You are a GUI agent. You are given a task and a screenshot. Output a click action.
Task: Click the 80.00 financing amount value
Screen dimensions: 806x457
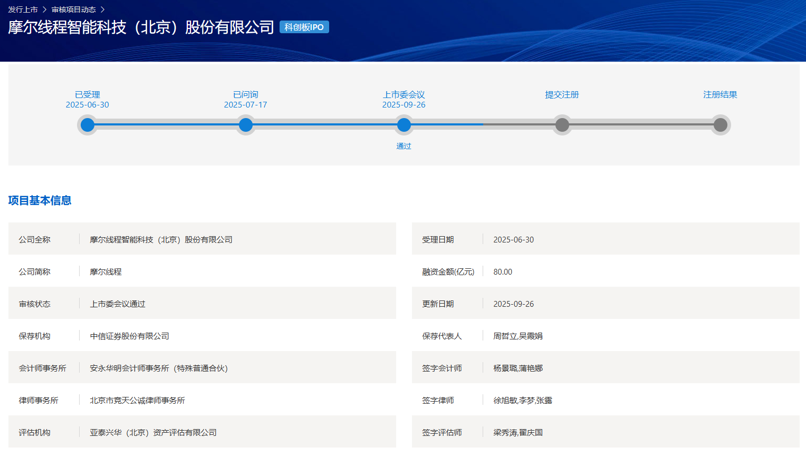tap(503, 271)
